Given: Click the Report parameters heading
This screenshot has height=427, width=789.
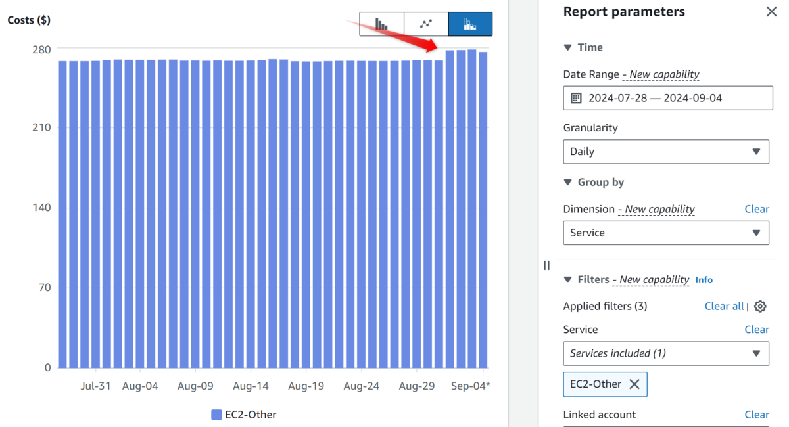Looking at the screenshot, I should click(x=624, y=12).
